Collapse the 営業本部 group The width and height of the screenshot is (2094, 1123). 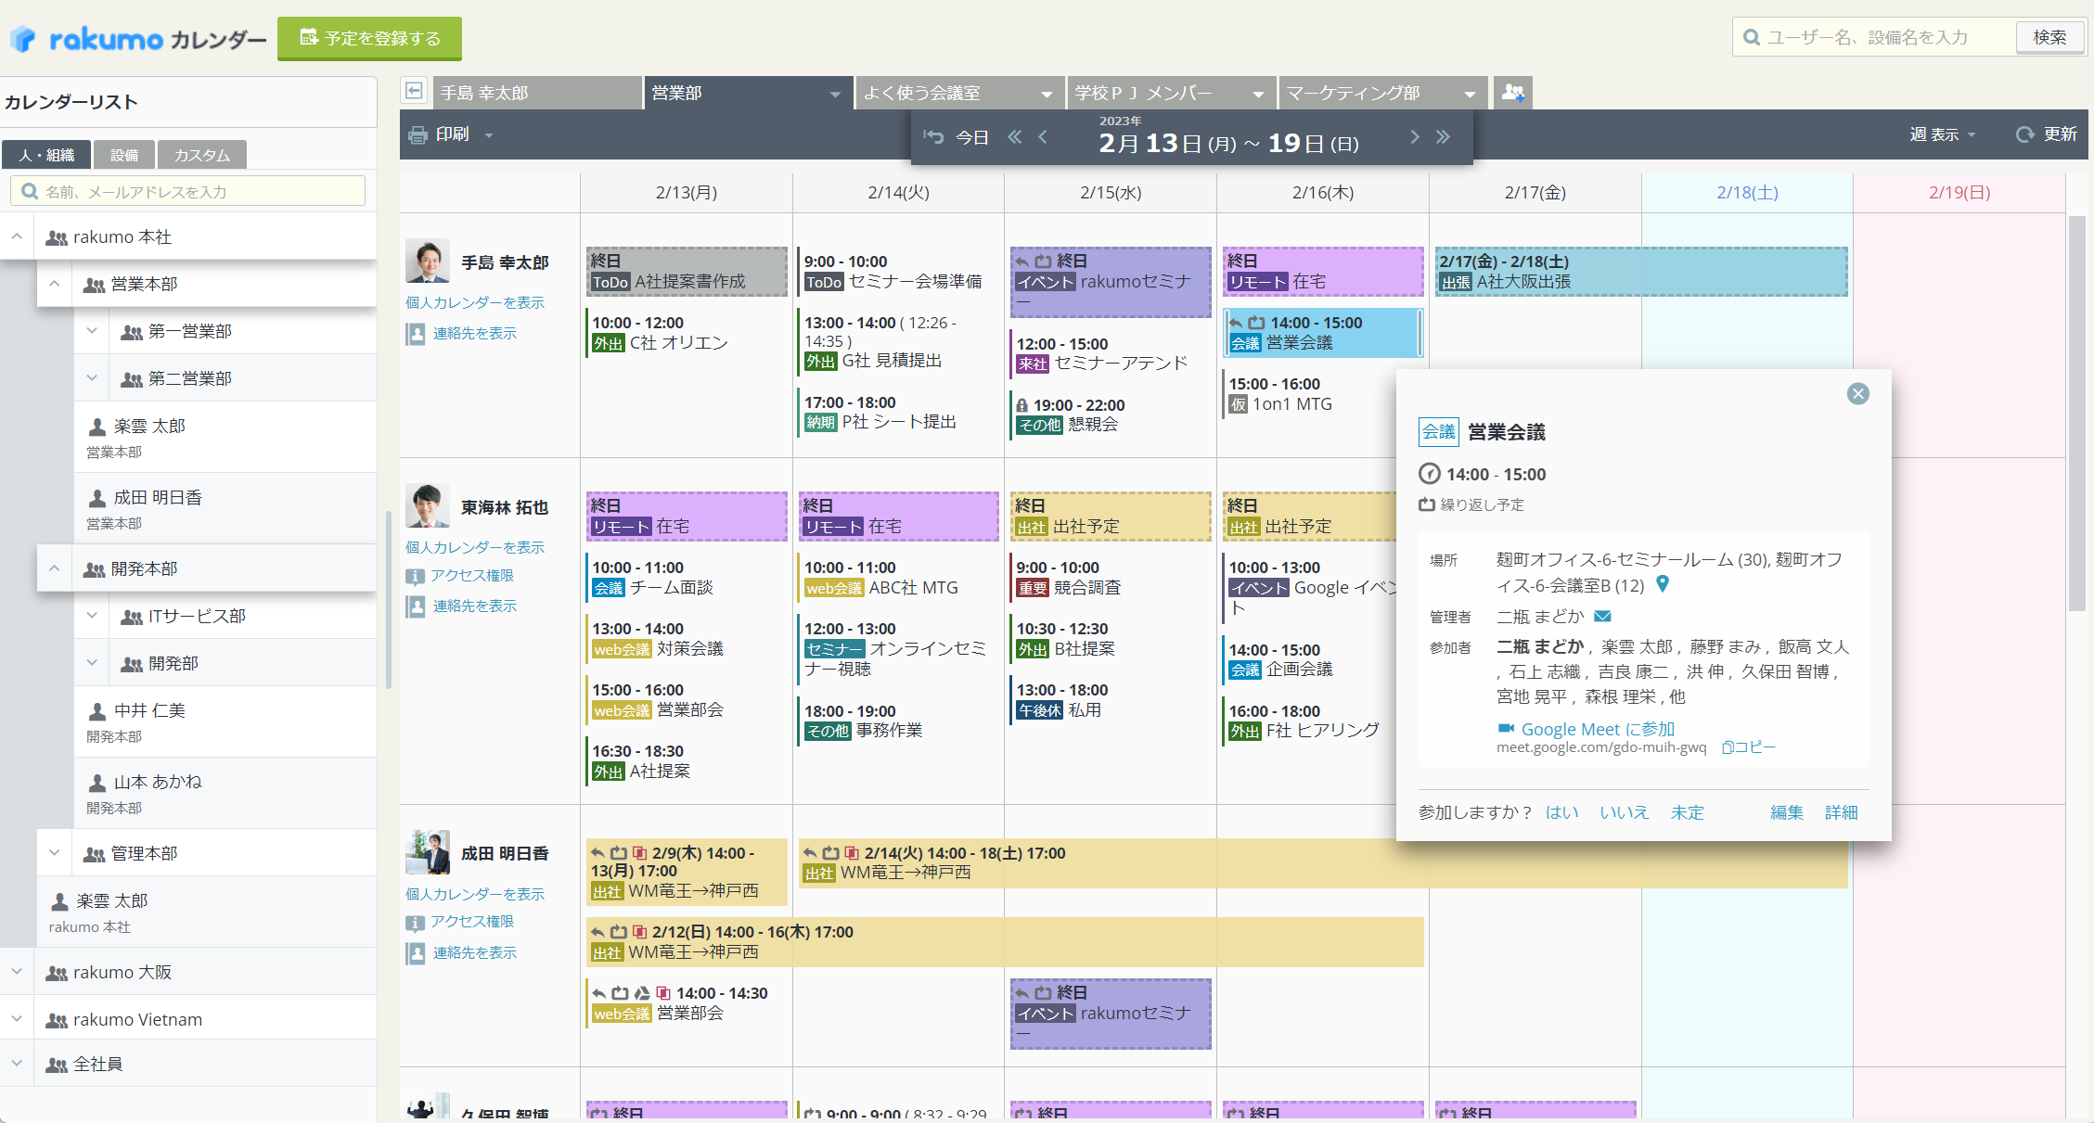[x=55, y=285]
